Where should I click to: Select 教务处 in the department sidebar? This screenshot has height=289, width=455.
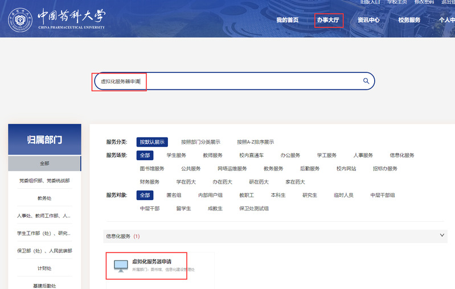point(44,198)
